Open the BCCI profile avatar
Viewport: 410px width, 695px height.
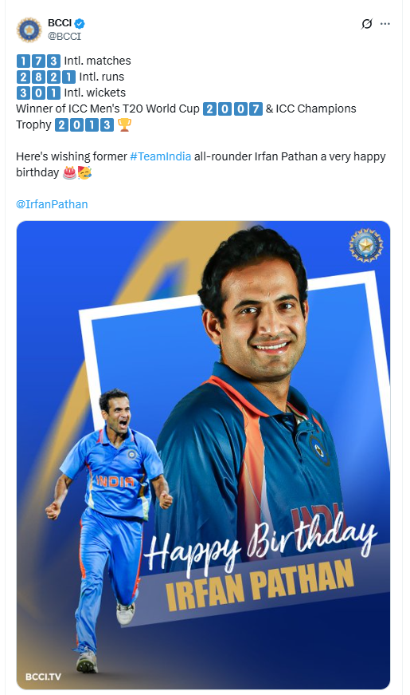tap(29, 30)
